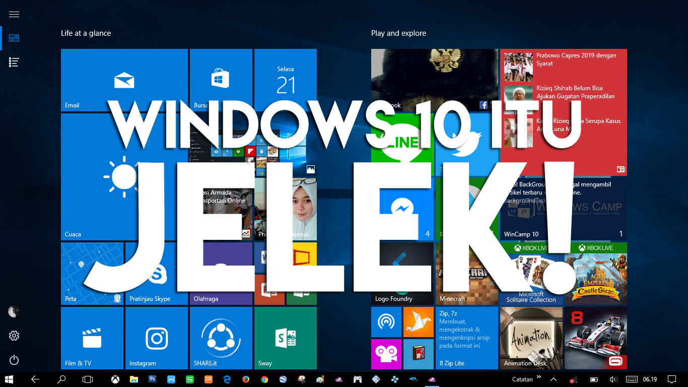Image resolution: width=688 pixels, height=387 pixels.
Task: Launch WPS Spreadsheets green taskbar icon
Action: (x=190, y=379)
